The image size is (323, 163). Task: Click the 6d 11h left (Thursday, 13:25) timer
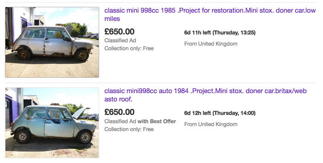[220, 33]
